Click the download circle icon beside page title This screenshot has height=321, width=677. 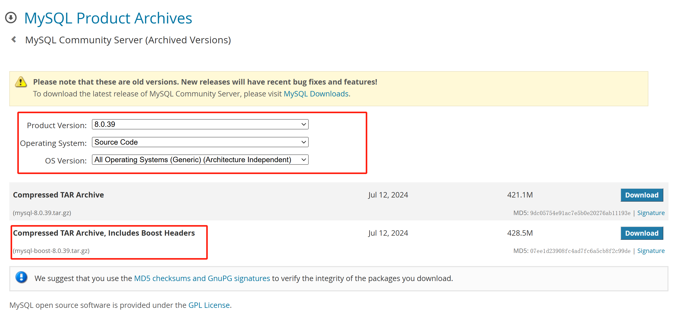tap(11, 18)
